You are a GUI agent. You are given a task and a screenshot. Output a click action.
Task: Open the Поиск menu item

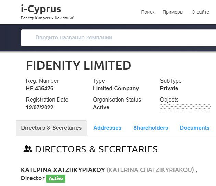tap(148, 12)
